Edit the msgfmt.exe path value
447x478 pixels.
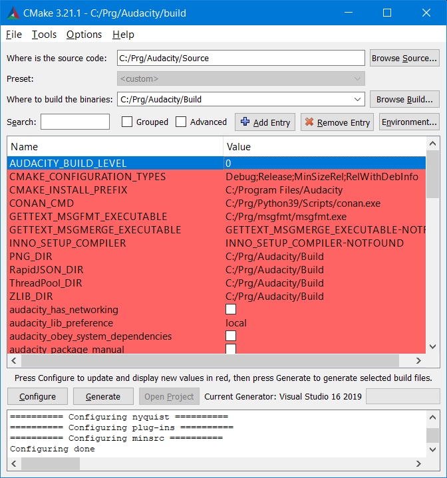click(x=286, y=217)
